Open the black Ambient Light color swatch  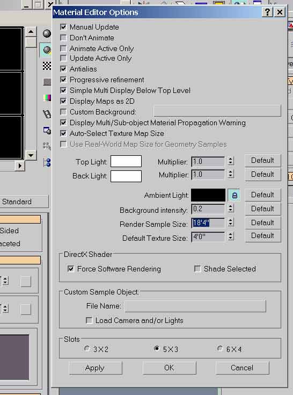[x=208, y=195]
